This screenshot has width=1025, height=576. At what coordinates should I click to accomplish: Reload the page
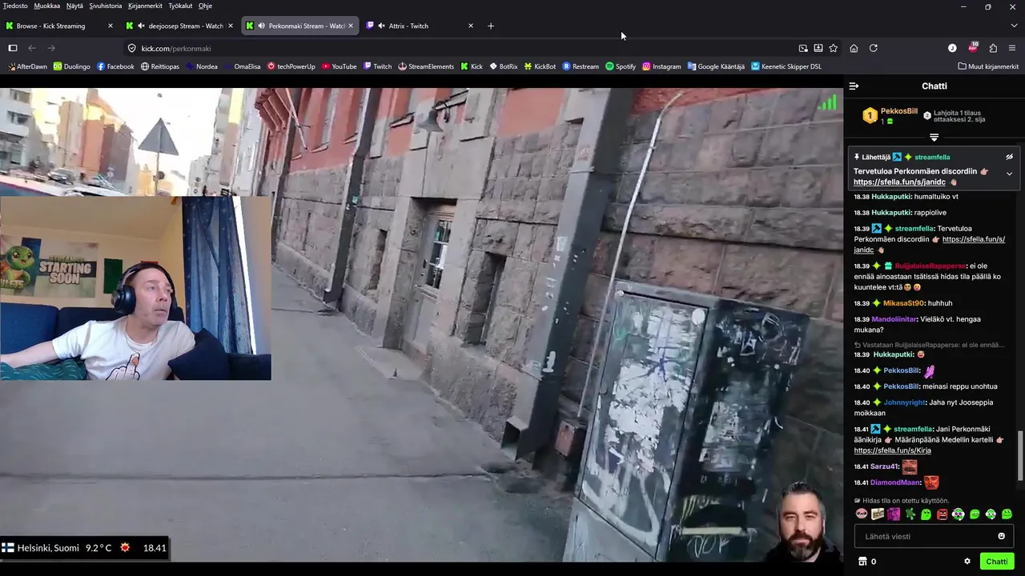[874, 48]
